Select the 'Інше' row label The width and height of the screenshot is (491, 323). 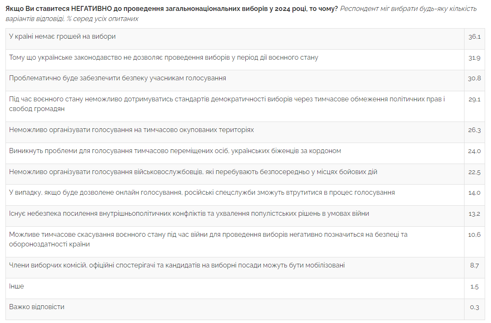pyautogui.click(x=17, y=286)
